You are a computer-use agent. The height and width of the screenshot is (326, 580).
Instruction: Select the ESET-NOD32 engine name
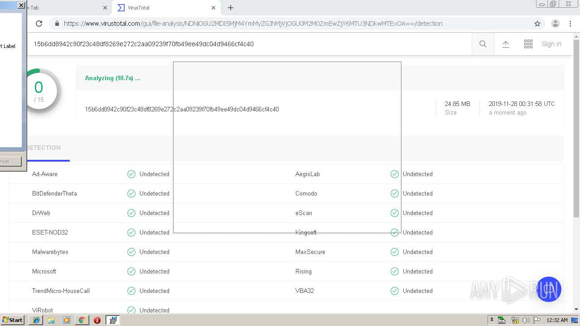click(50, 232)
